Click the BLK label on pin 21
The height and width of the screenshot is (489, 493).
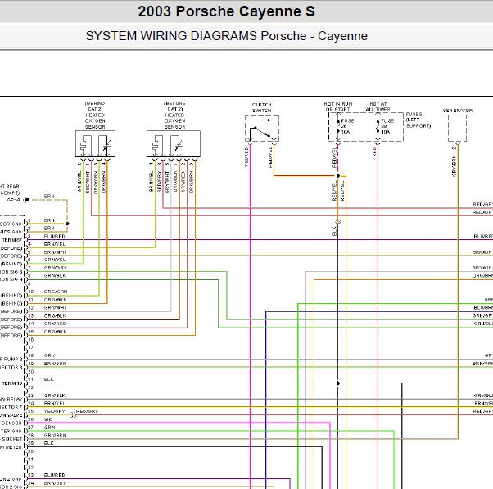coord(49,379)
